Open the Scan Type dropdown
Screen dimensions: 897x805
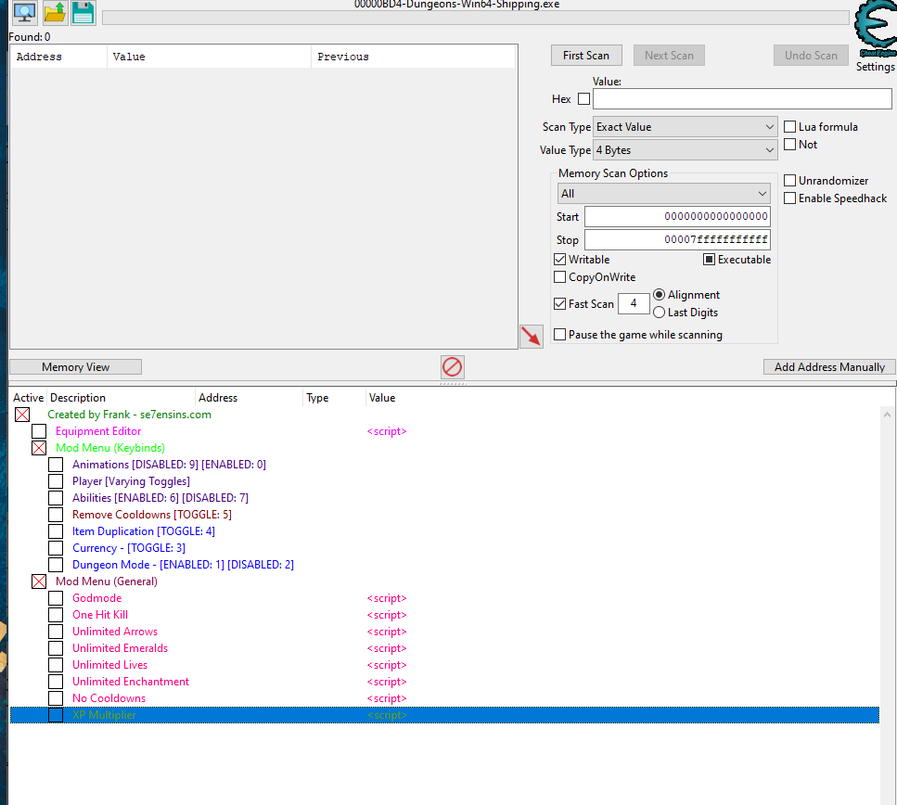click(683, 126)
